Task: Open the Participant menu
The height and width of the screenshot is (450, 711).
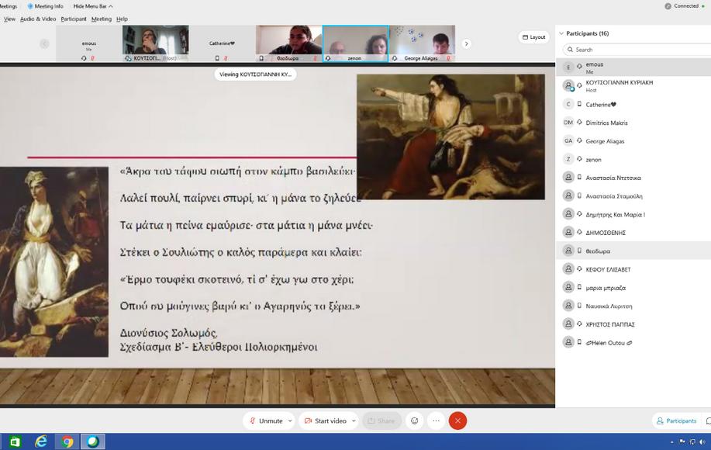Action: click(x=74, y=19)
